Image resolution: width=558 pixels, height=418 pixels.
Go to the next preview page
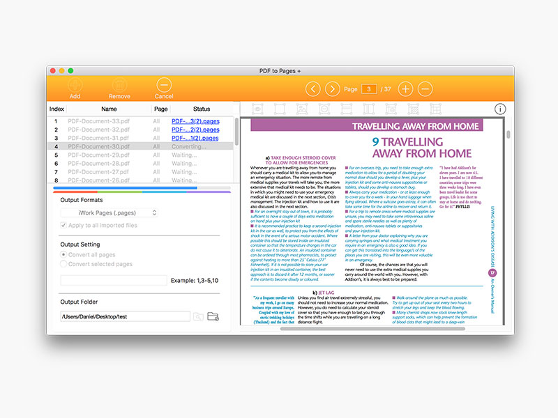[333, 89]
